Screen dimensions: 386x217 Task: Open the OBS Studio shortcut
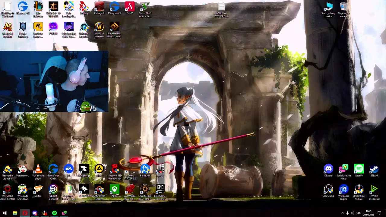point(328,191)
